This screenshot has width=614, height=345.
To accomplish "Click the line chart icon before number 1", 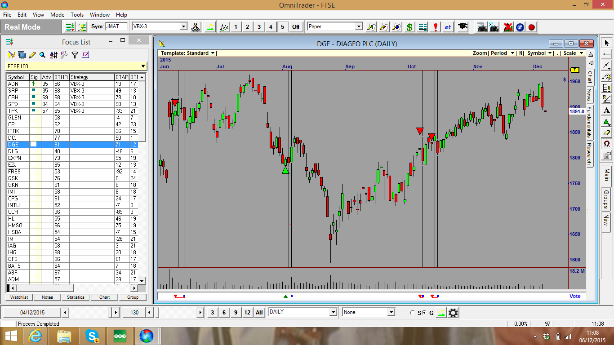I will (224, 27).
